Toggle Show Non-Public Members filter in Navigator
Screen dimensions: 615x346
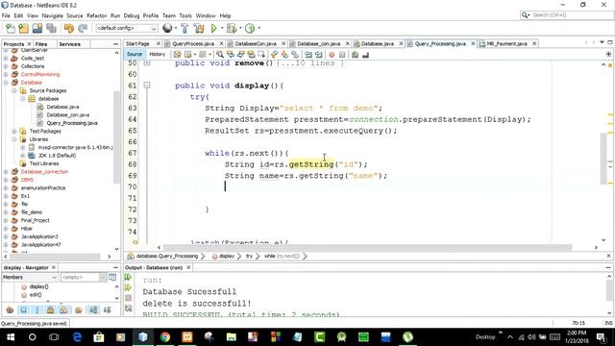(50, 309)
